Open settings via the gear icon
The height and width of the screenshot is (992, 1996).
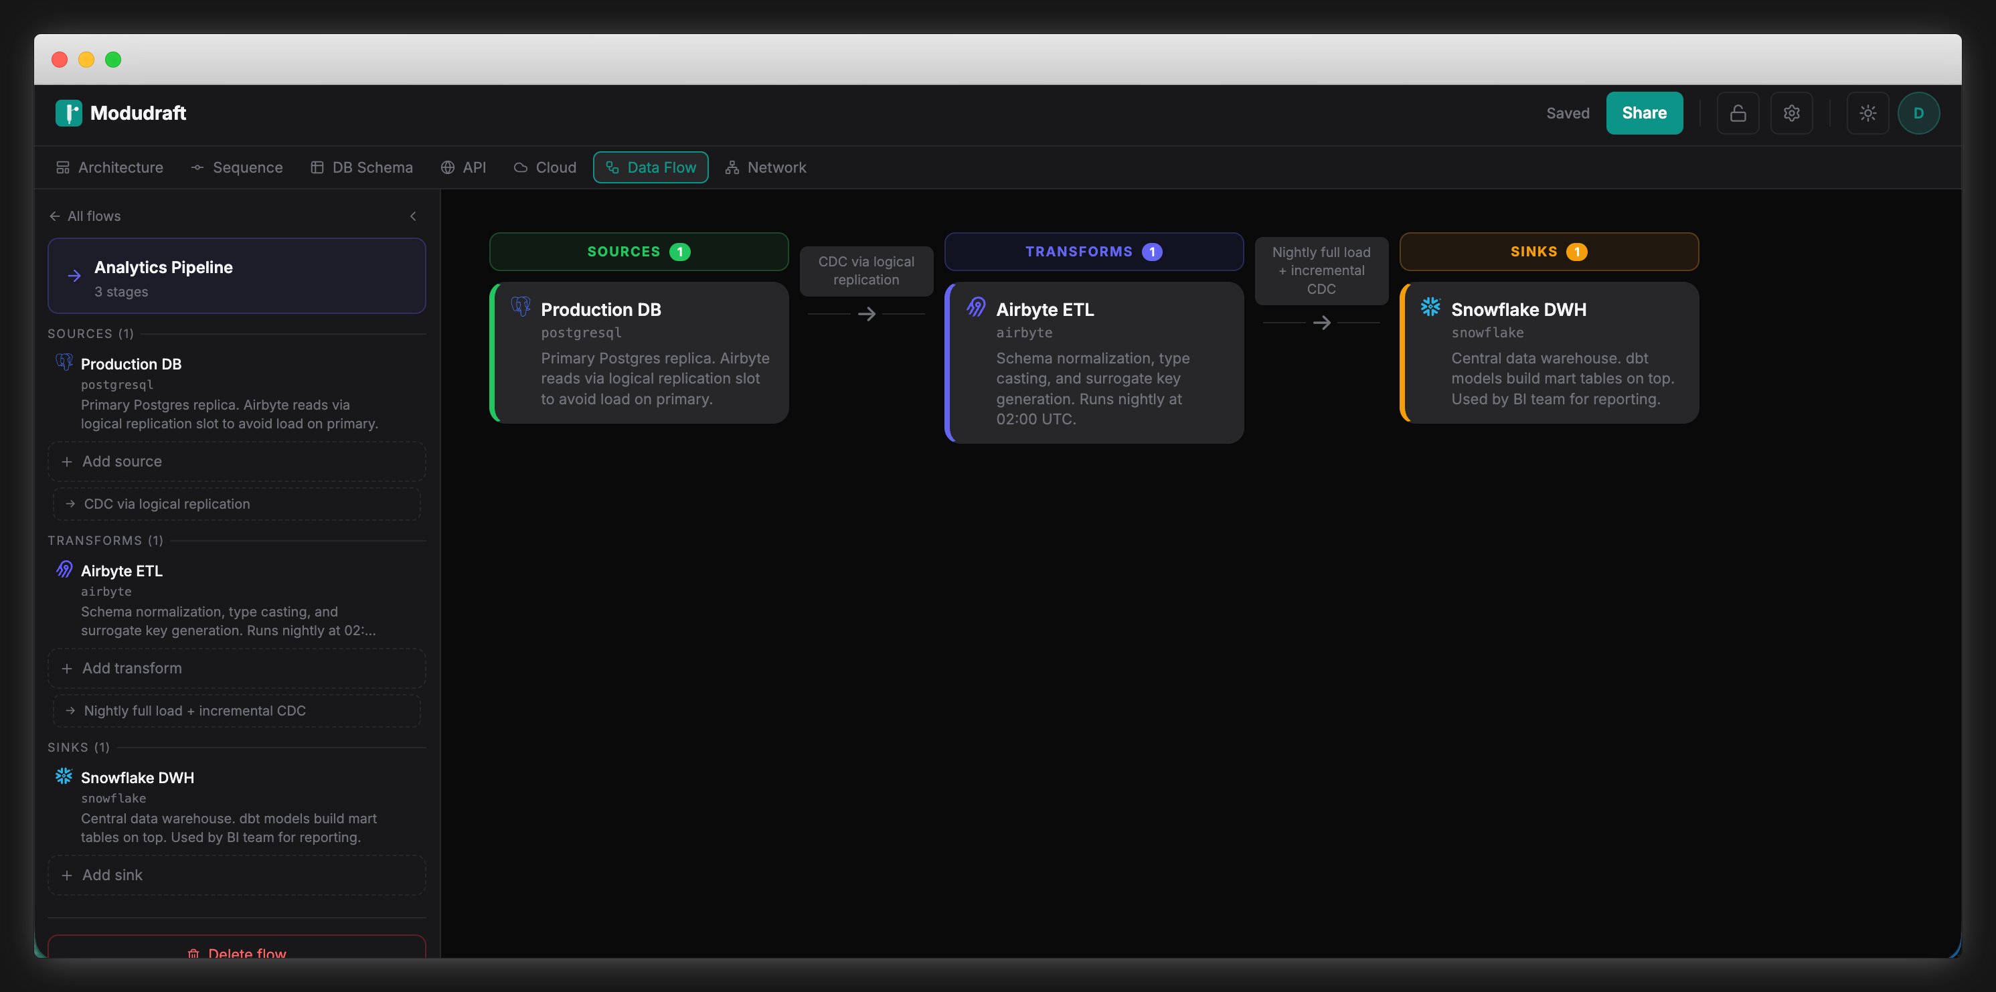[1791, 113]
